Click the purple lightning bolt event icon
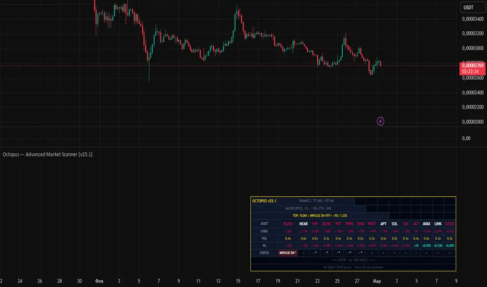The height and width of the screenshot is (287, 487). (380, 121)
